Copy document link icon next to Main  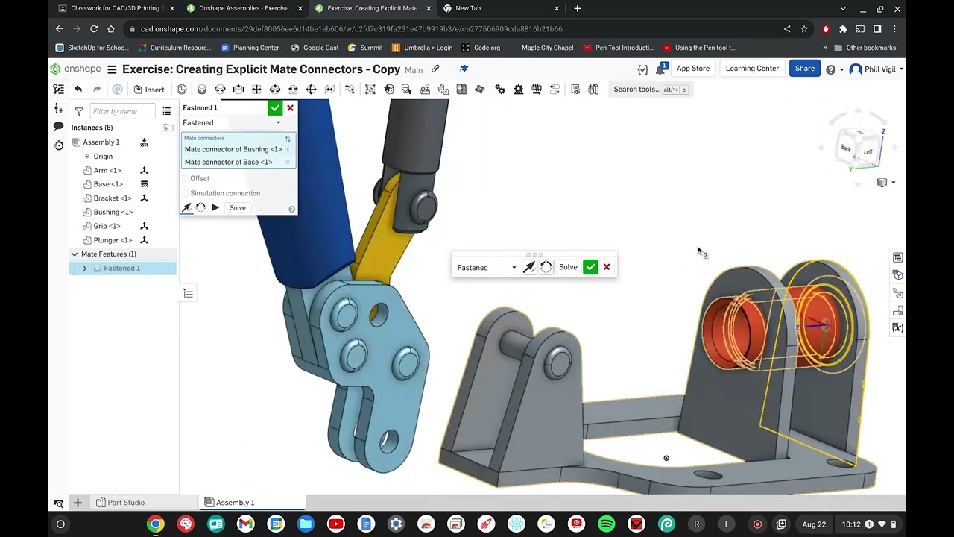click(435, 69)
